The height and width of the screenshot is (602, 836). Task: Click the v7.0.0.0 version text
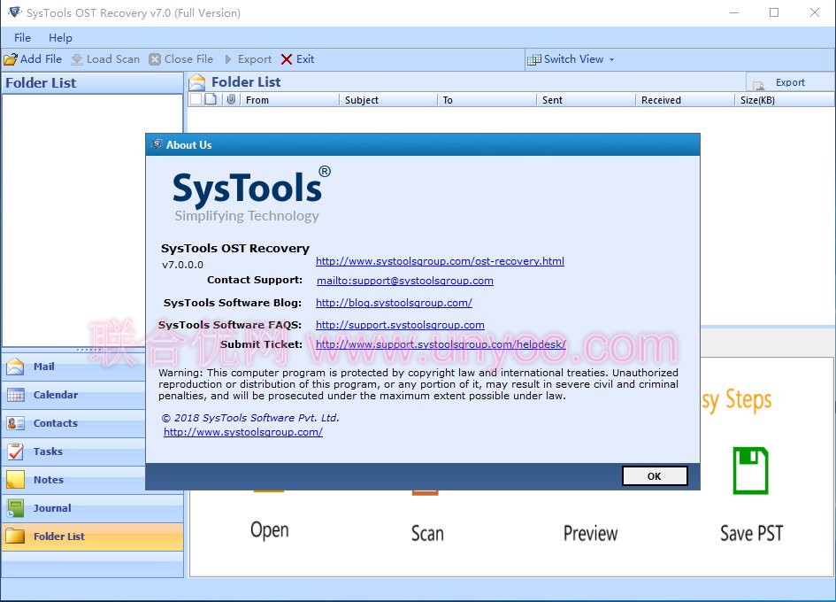(x=182, y=265)
